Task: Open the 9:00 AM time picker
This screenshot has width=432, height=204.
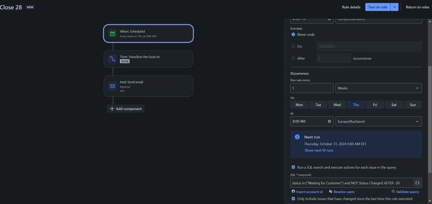Action: pyautogui.click(x=312, y=121)
